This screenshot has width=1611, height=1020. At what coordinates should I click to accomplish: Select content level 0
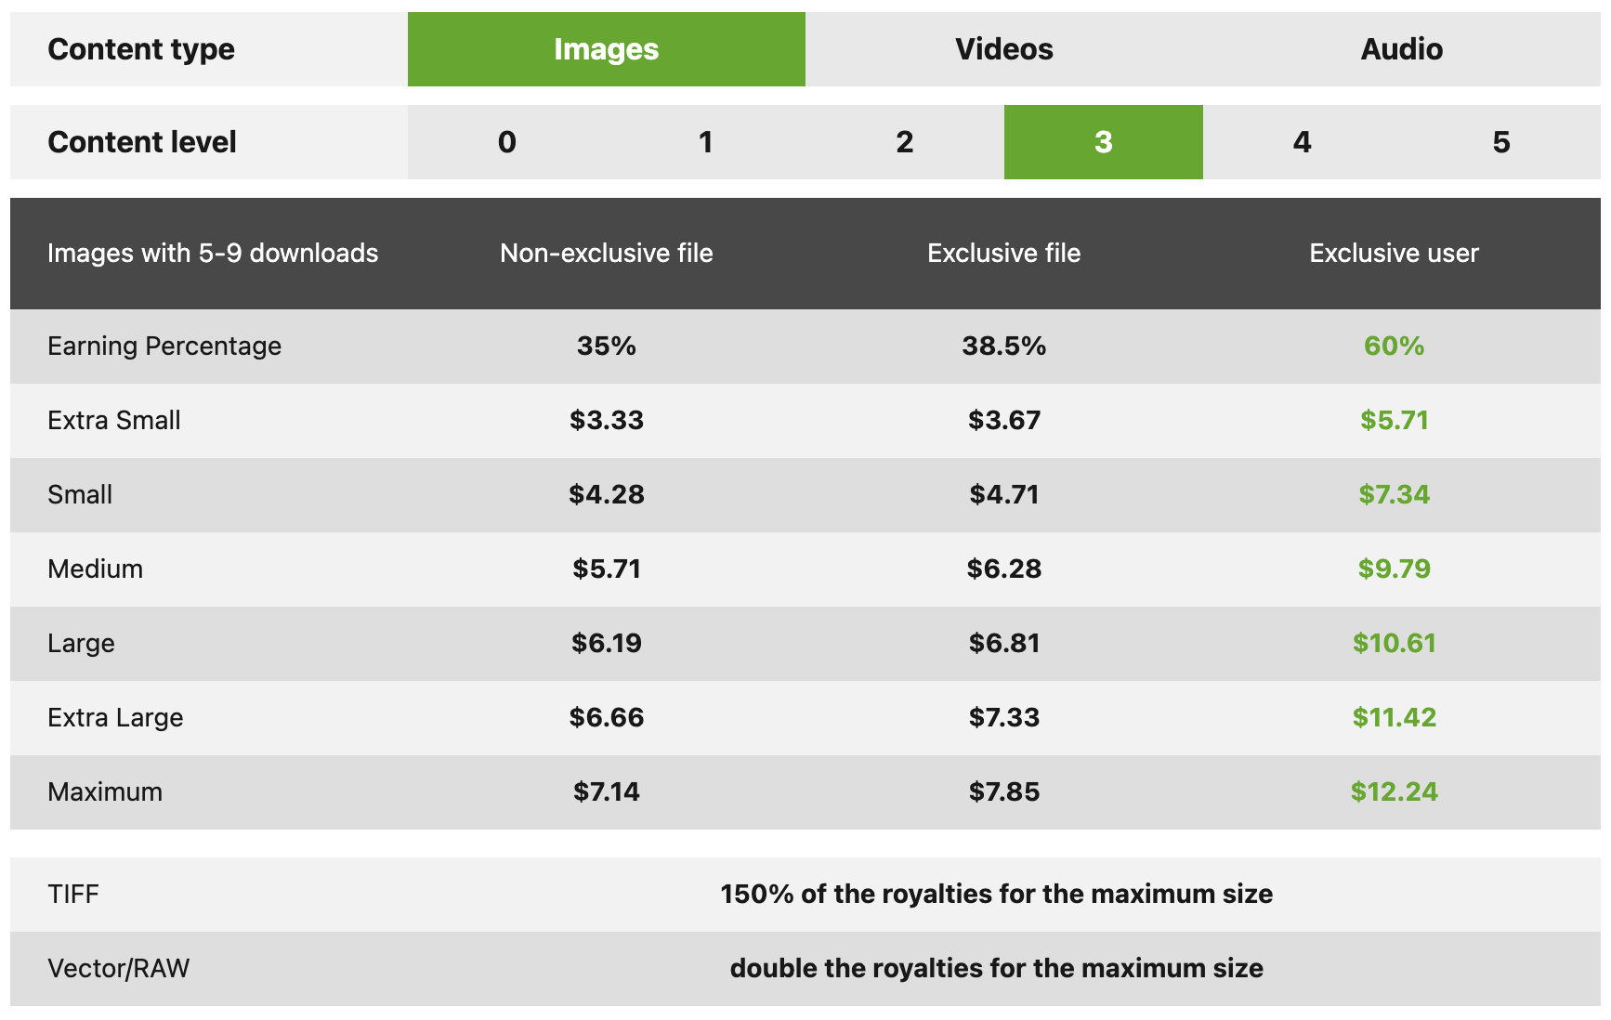[507, 142]
